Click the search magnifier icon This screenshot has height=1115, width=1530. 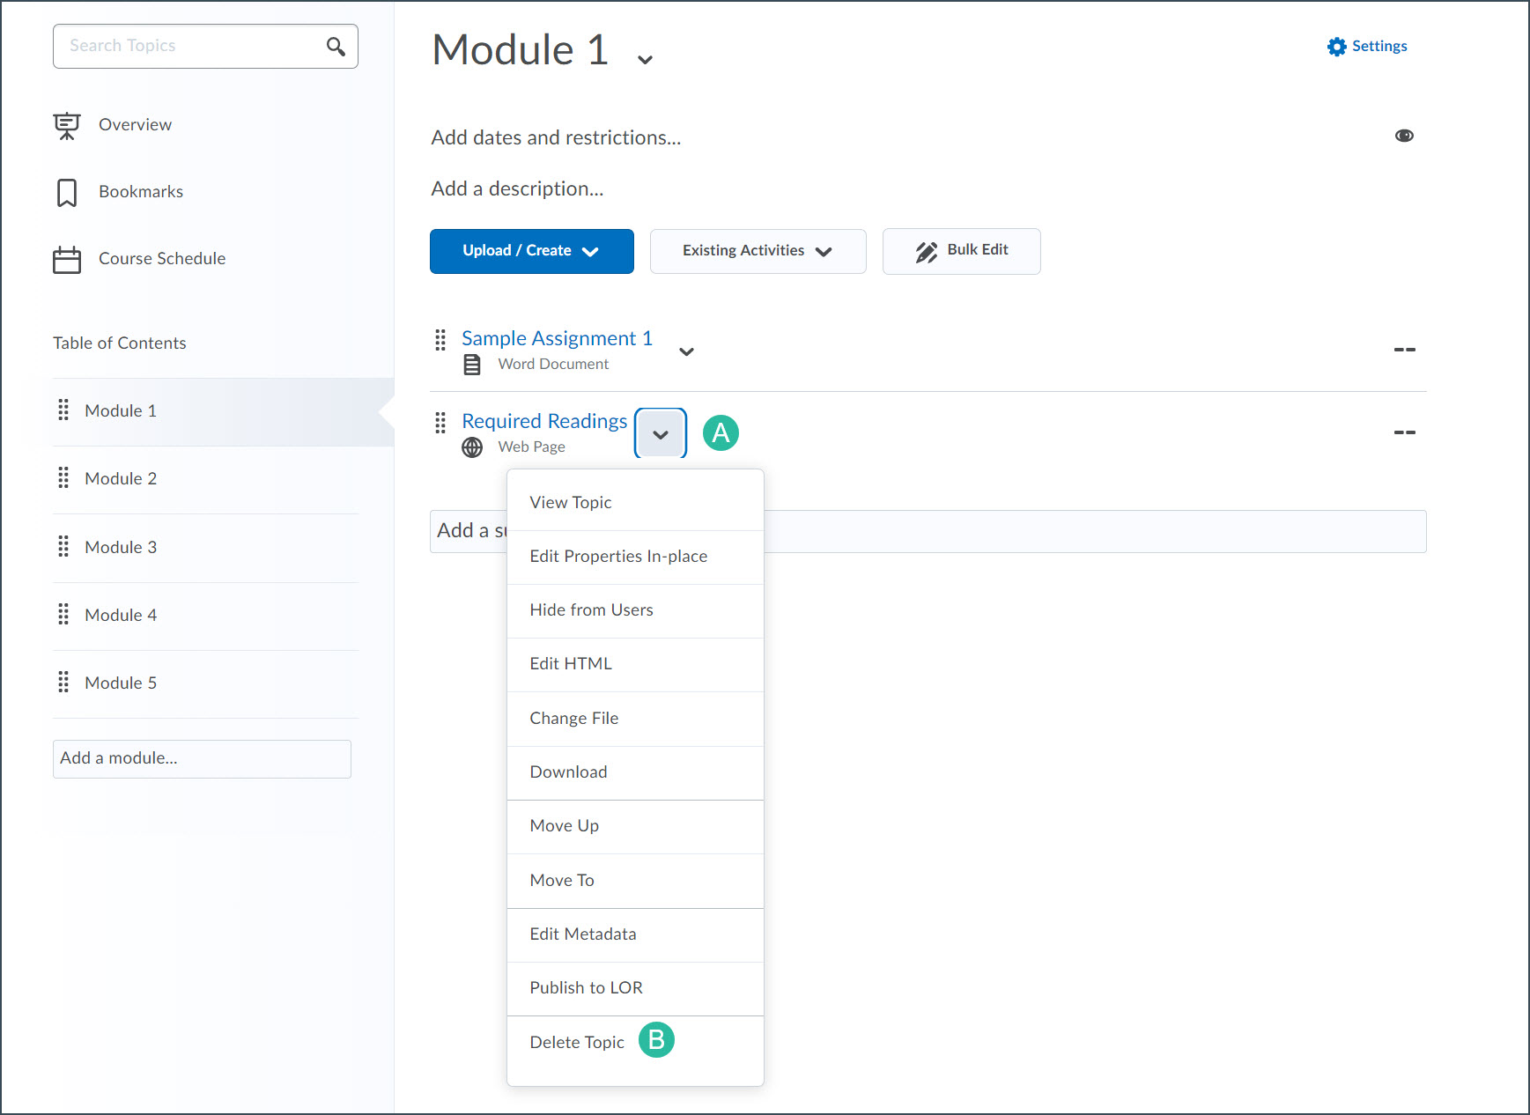coord(335,45)
